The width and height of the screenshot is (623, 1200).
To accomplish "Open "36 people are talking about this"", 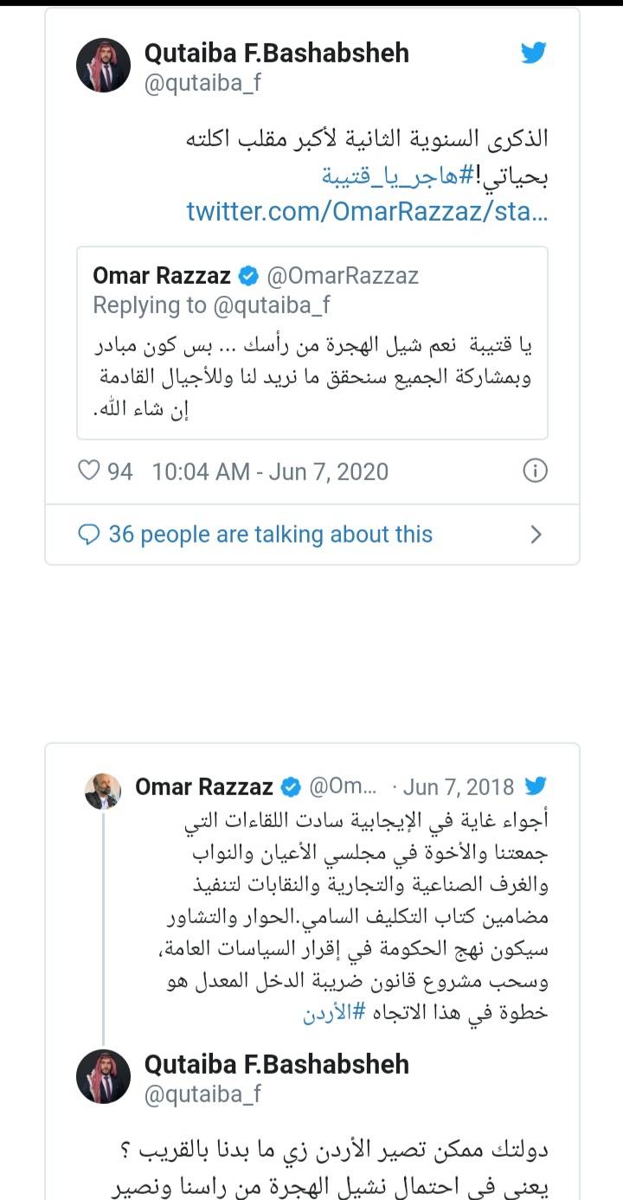I will [270, 535].
